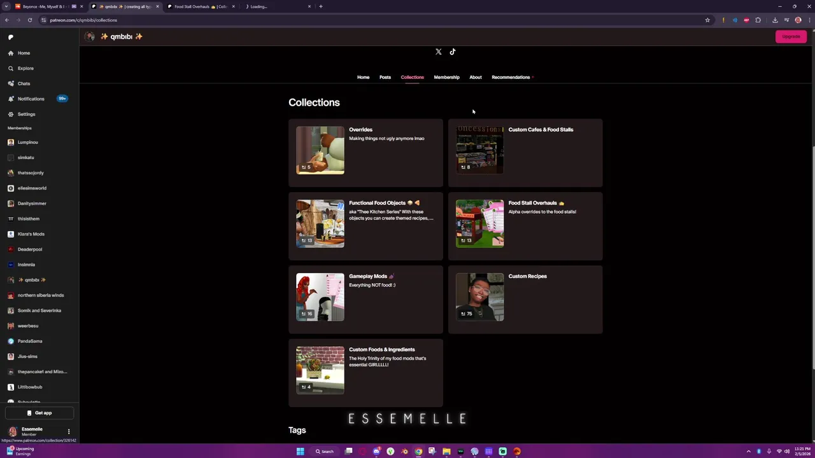The width and height of the screenshot is (815, 458).
Task: Click the Chrome icon in the taskbar
Action: (418, 452)
